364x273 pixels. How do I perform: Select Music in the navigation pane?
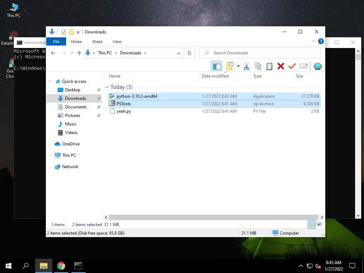(x=70, y=124)
